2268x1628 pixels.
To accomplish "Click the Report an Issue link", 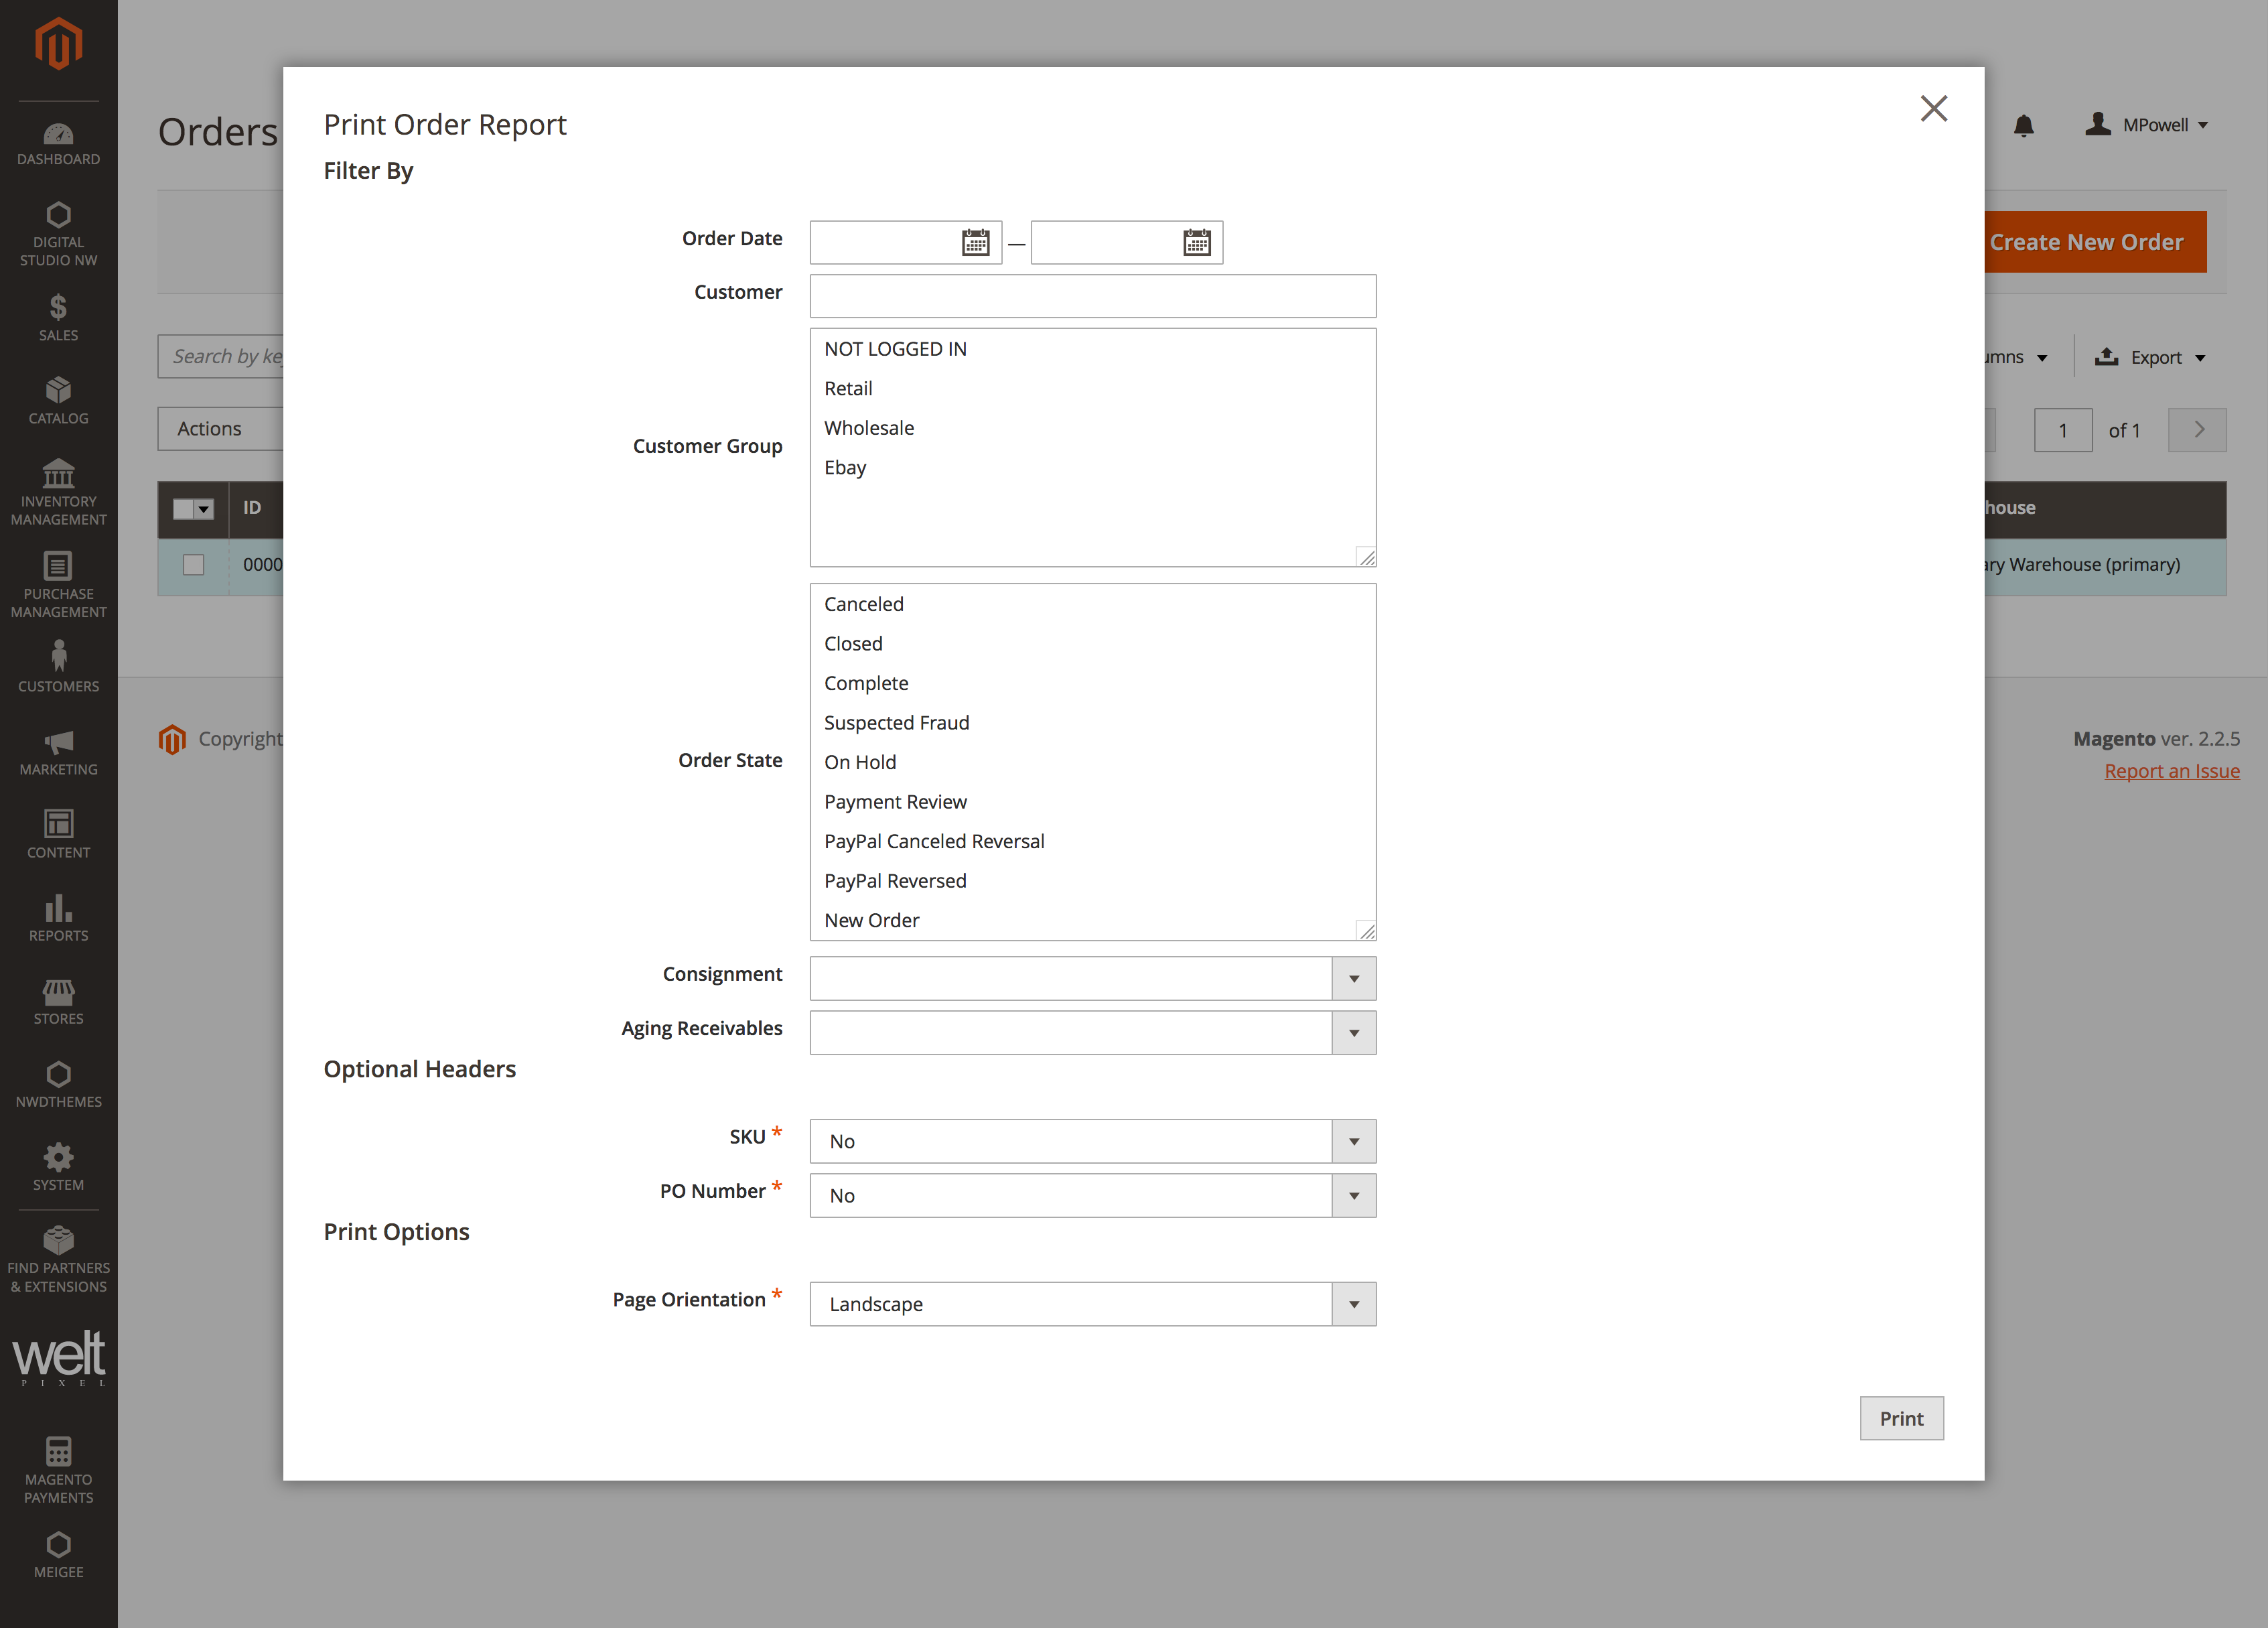I will click(x=2171, y=771).
